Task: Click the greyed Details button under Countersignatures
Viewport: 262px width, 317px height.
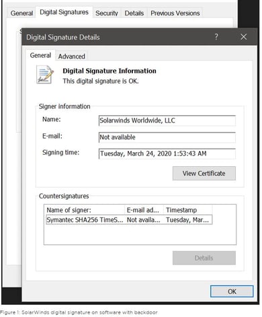Action: point(204,258)
